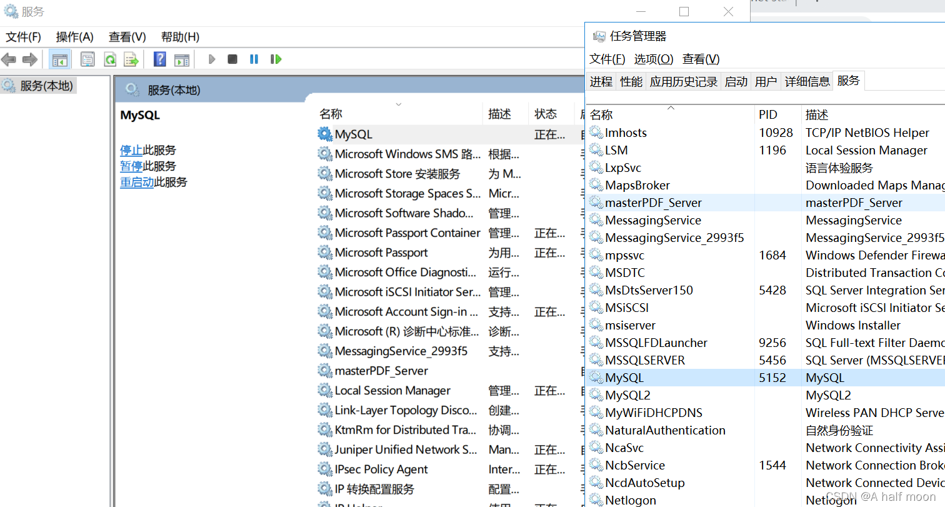Viewport: 945px width, 507px height.
Task: Select the msiserver row in Task Manager
Action: (x=766, y=325)
